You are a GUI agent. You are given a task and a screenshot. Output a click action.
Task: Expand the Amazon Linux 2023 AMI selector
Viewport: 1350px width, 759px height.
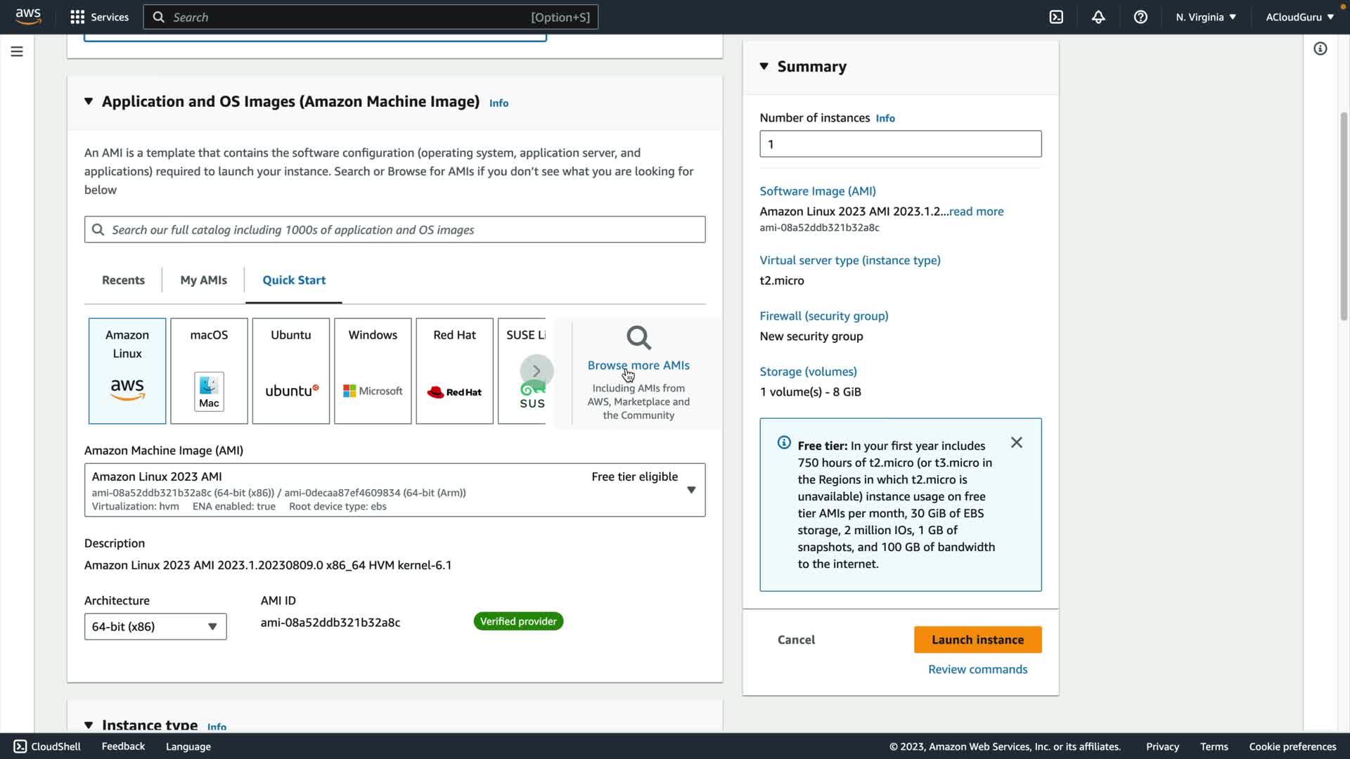coord(690,490)
